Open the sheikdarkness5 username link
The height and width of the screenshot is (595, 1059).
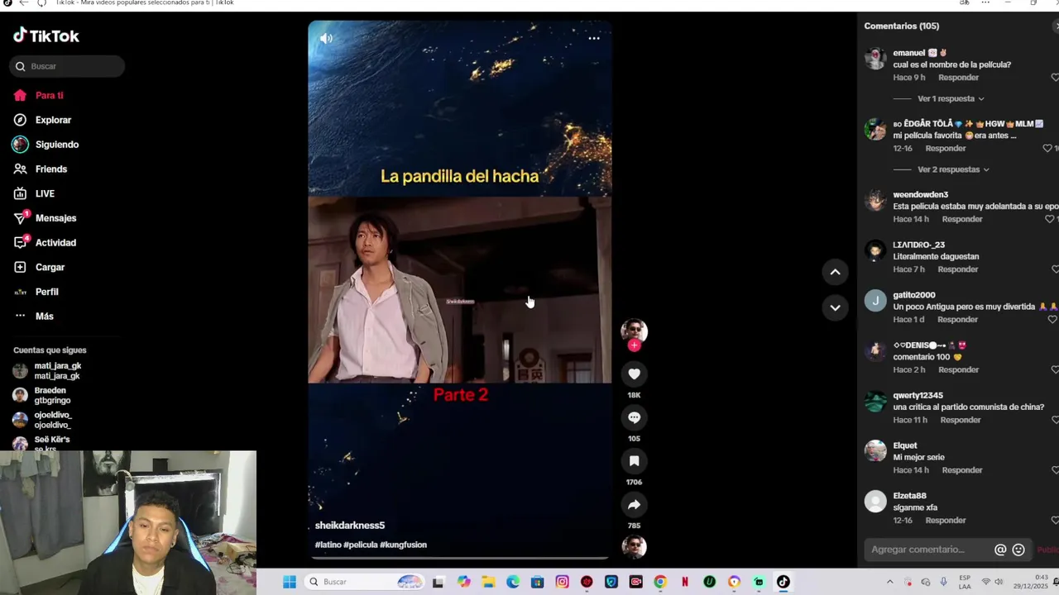pyautogui.click(x=350, y=526)
